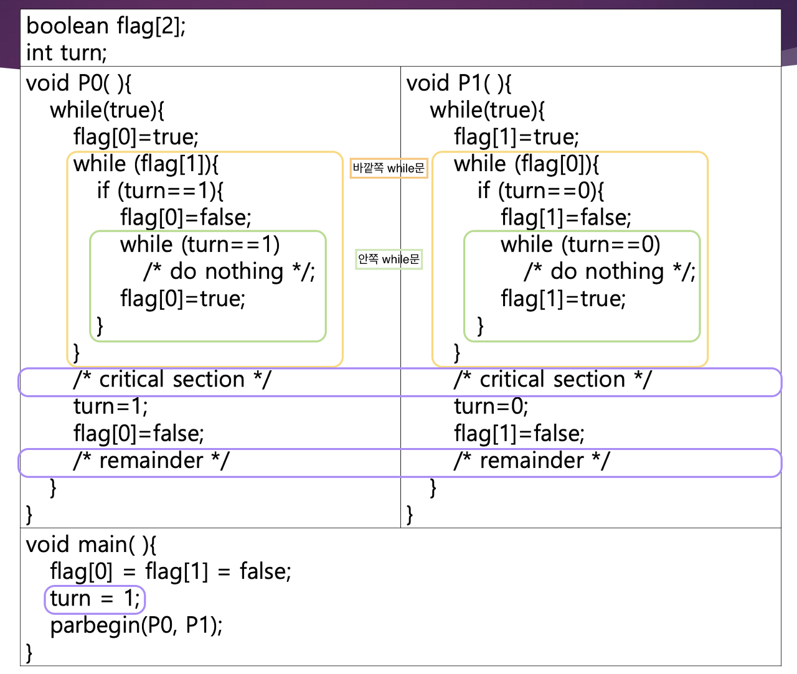Click 'flag[1]=false;' inside the if (turn==0) block
This screenshot has height=674, width=797.
pyautogui.click(x=567, y=218)
